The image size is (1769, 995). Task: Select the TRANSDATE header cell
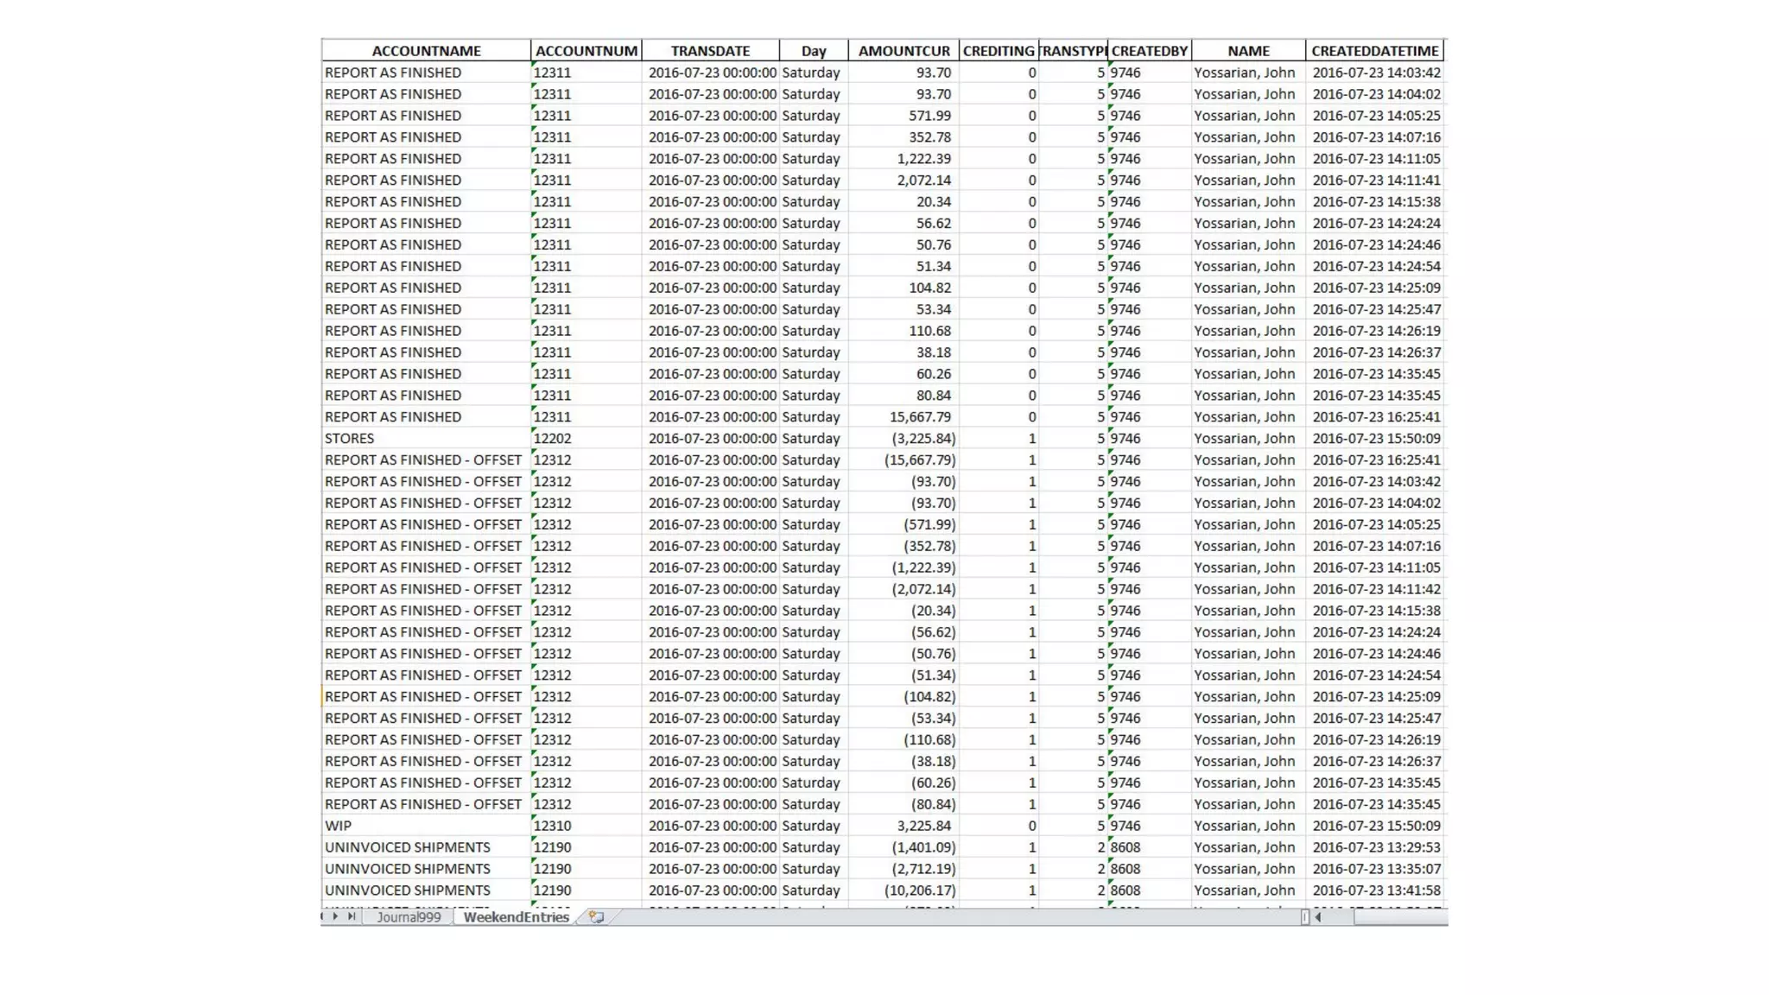click(710, 51)
